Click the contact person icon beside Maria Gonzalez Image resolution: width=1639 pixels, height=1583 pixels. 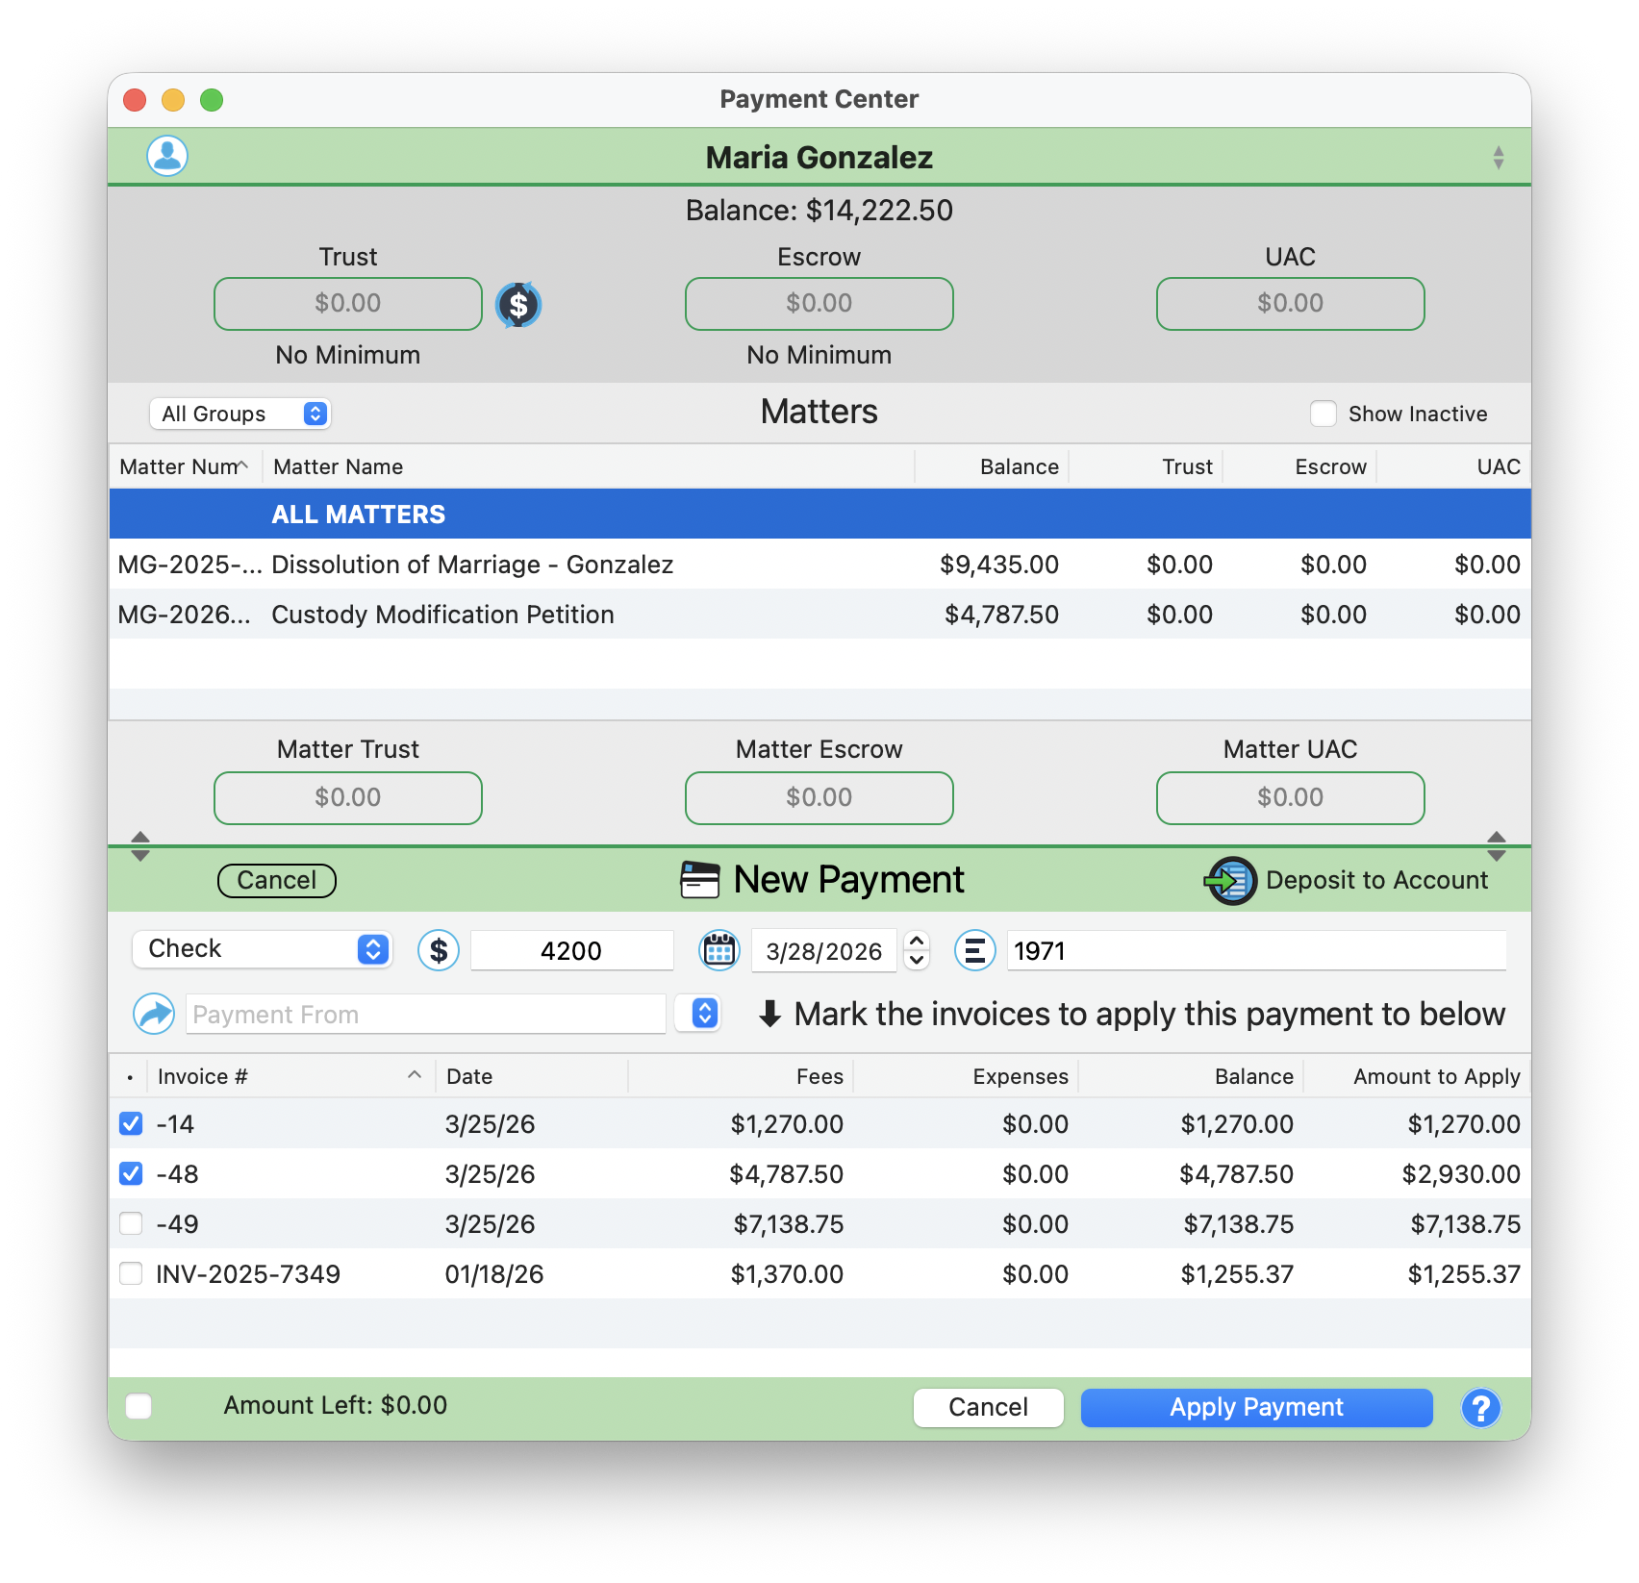pyautogui.click(x=165, y=156)
